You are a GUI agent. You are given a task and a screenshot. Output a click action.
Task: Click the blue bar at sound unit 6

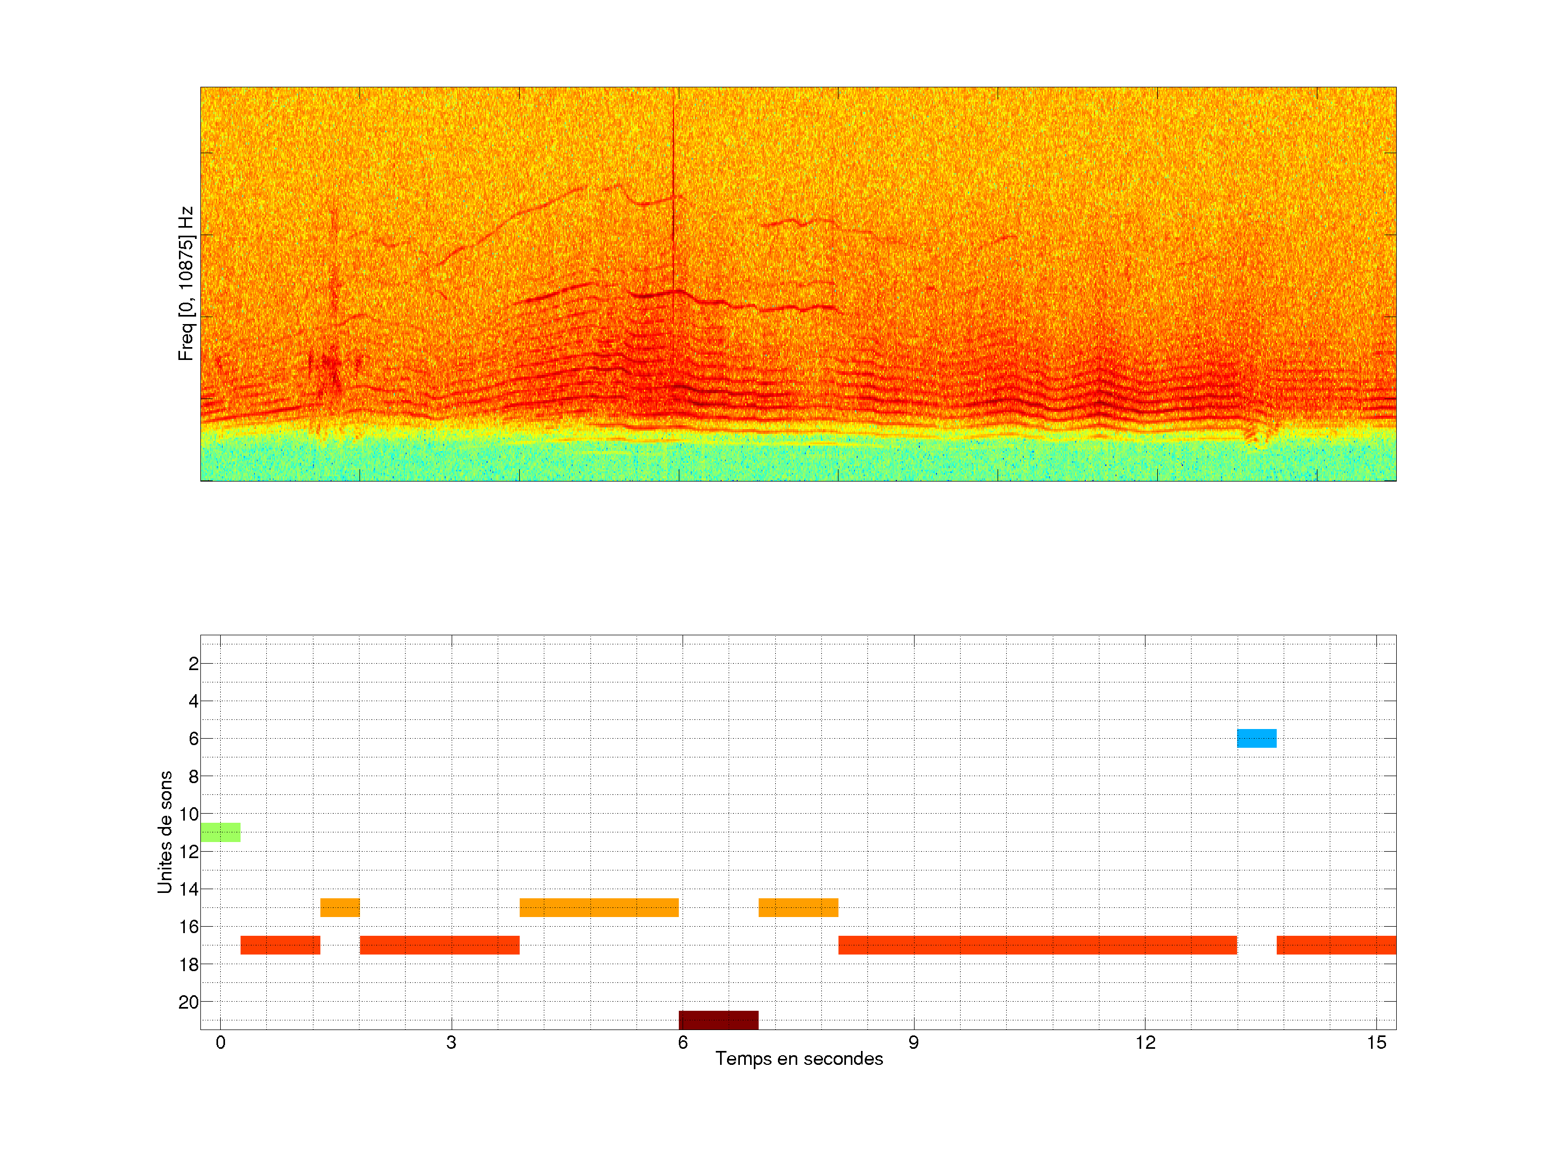(1256, 738)
